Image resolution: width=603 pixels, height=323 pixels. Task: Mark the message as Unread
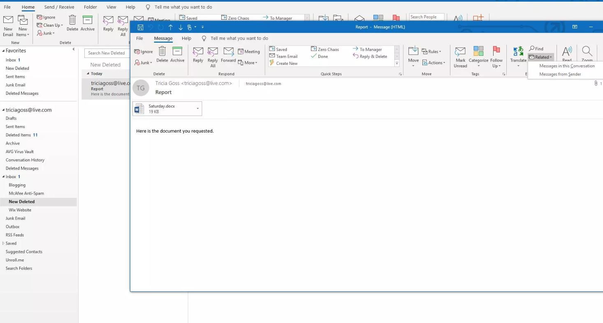pyautogui.click(x=460, y=57)
